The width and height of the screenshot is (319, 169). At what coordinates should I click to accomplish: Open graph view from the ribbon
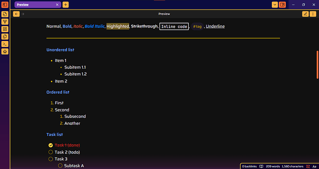[x=5, y=22]
